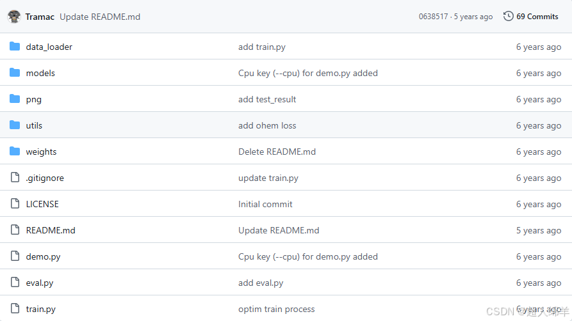Click the .gitignore file icon

pos(15,177)
